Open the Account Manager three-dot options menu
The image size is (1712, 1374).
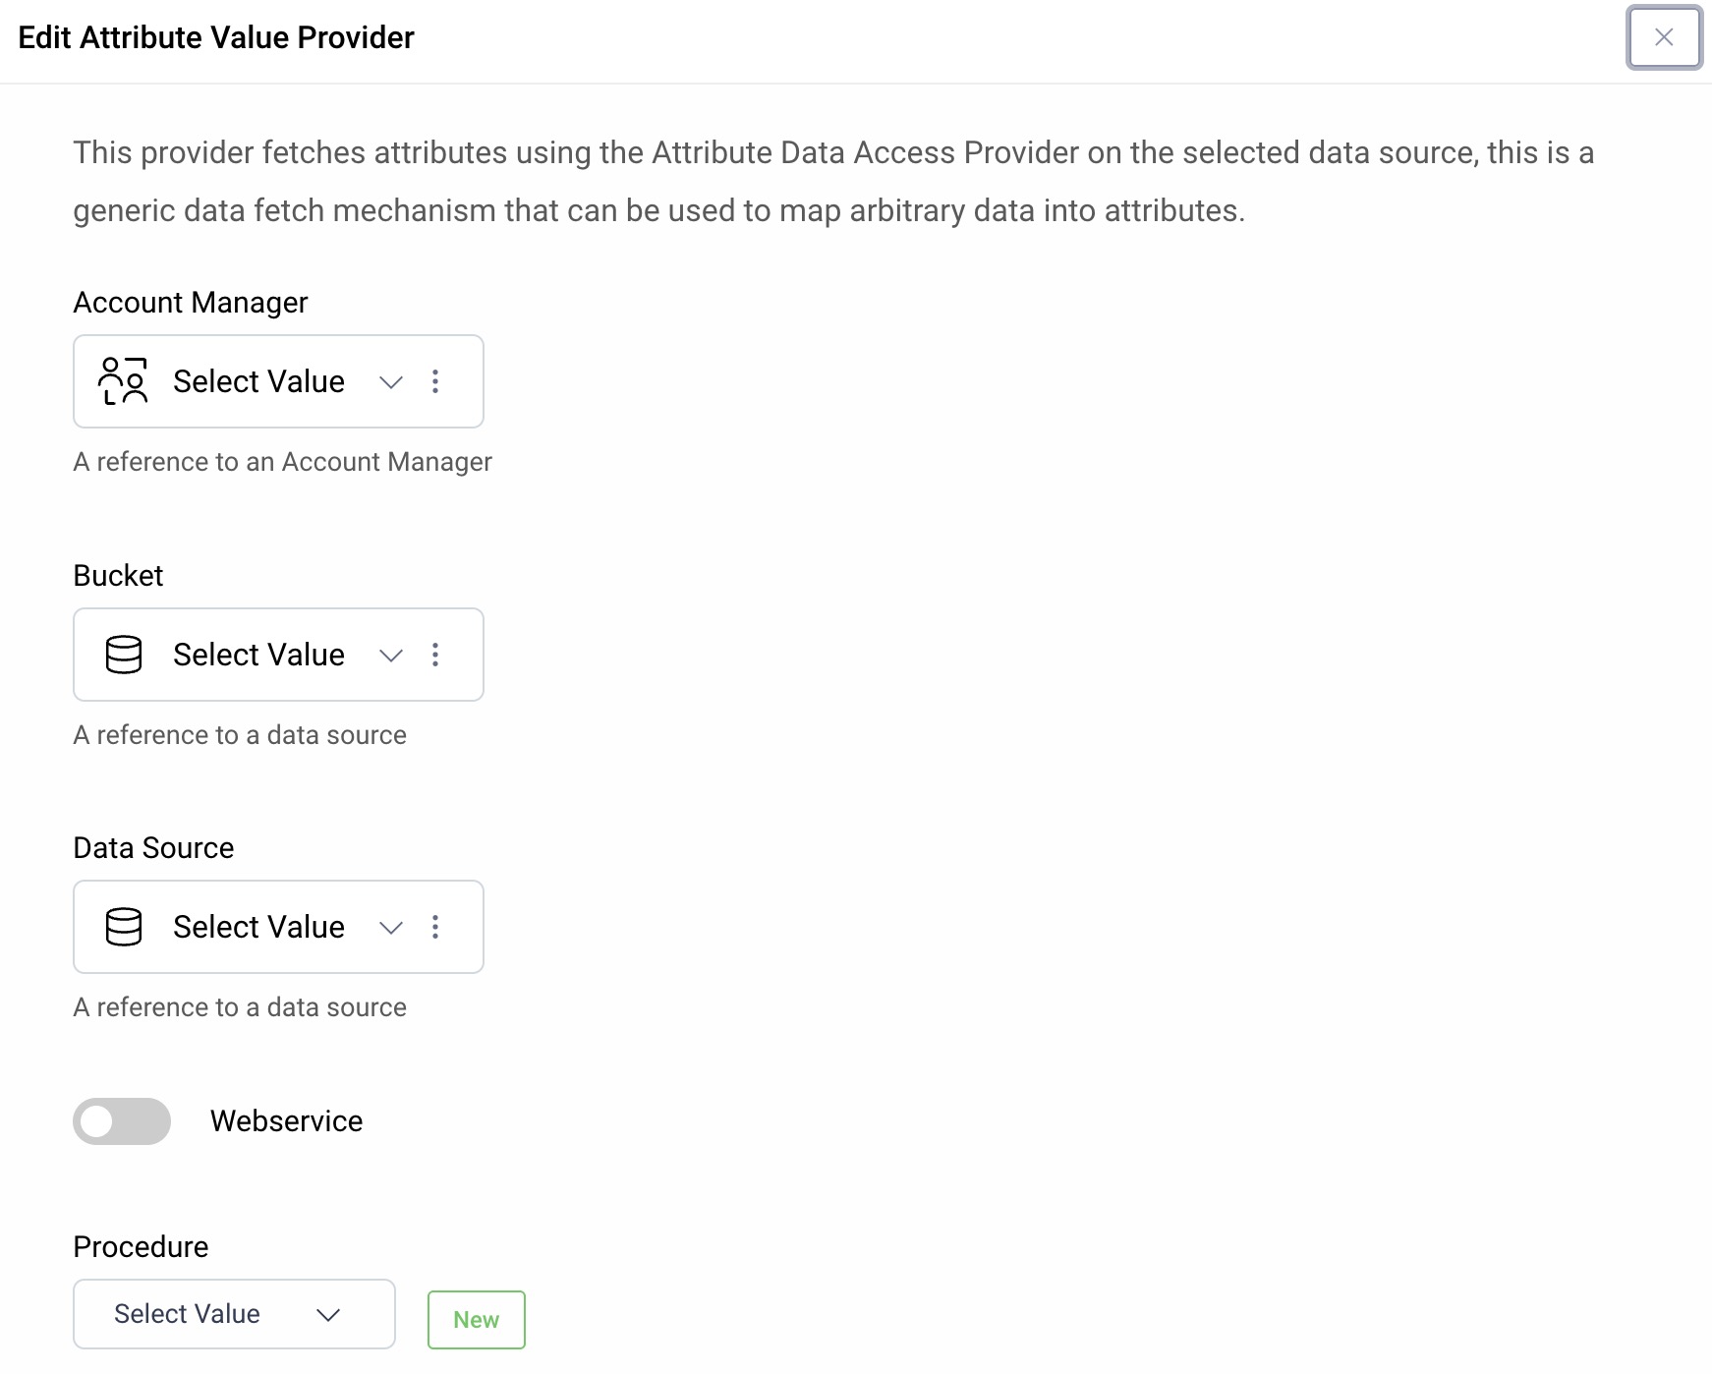(435, 382)
